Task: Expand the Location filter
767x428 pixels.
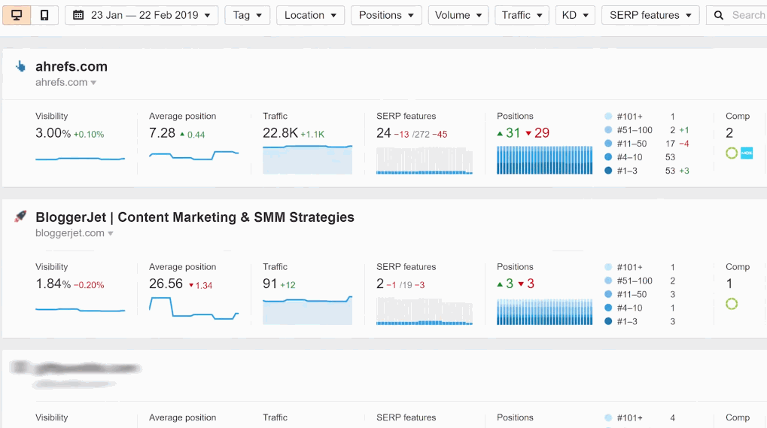Action: point(310,15)
